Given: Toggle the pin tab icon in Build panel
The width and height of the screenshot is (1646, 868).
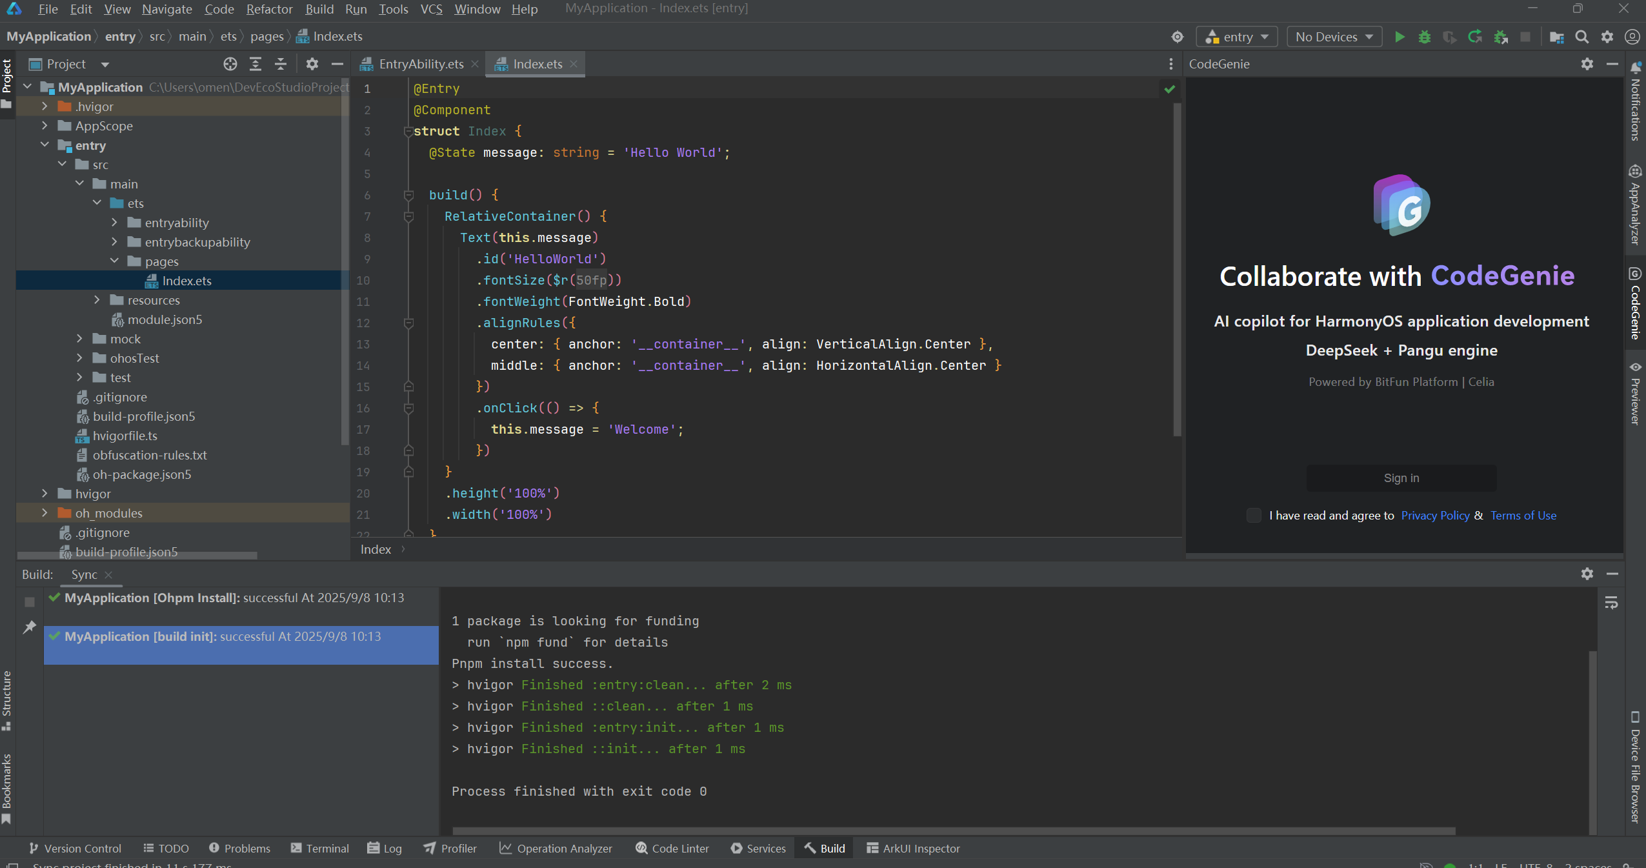Looking at the screenshot, I should coord(30,627).
